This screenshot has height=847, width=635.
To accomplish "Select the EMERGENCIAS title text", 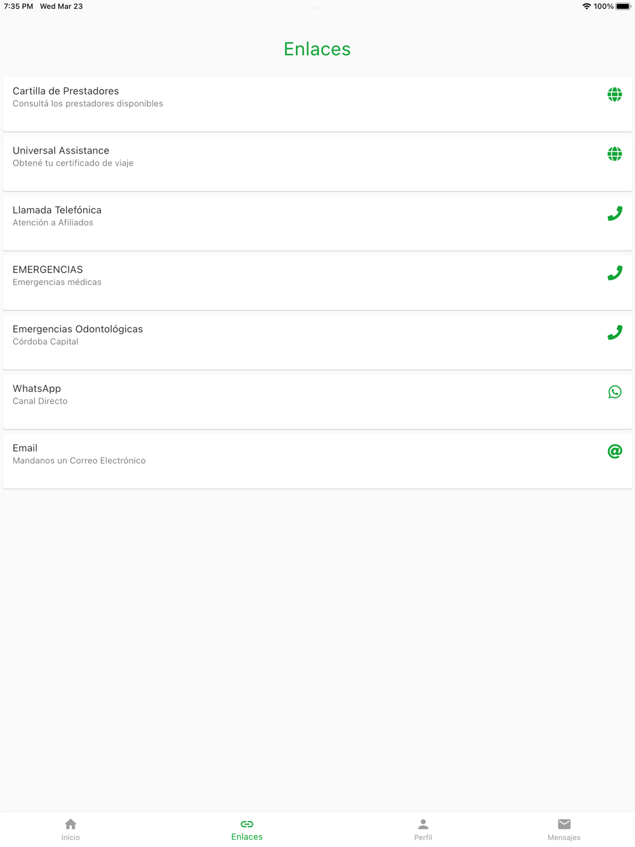I will 48,270.
